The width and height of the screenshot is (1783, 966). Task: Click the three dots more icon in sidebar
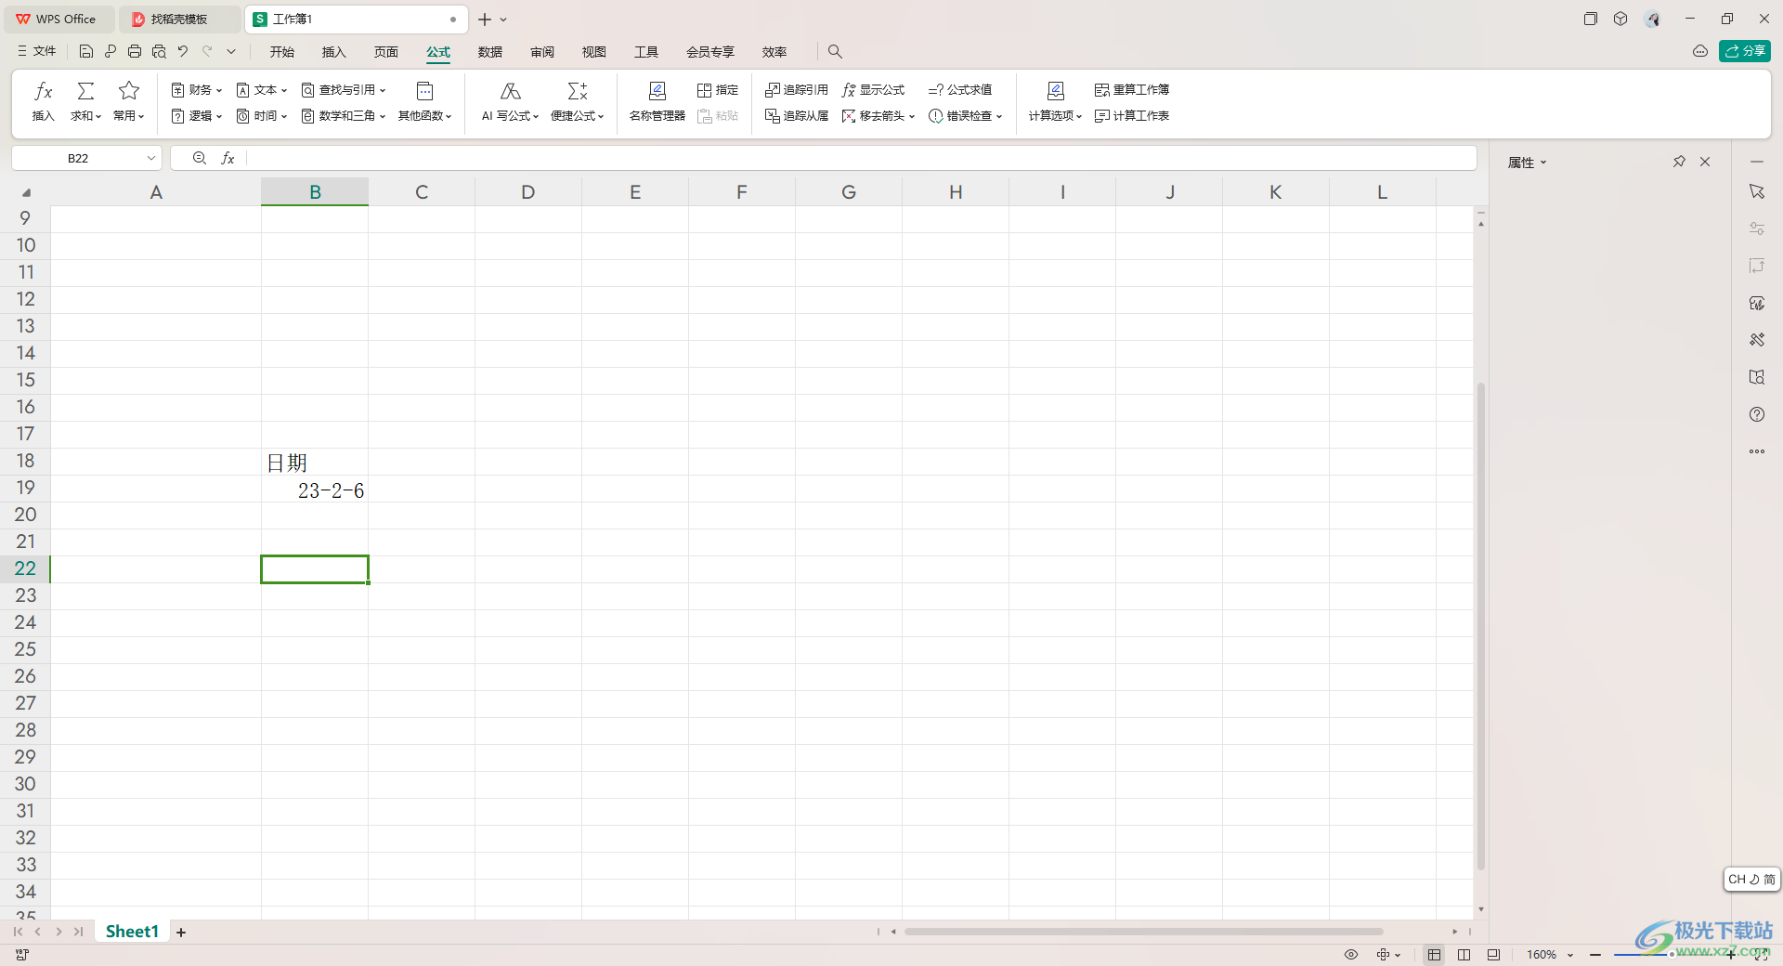click(x=1757, y=451)
